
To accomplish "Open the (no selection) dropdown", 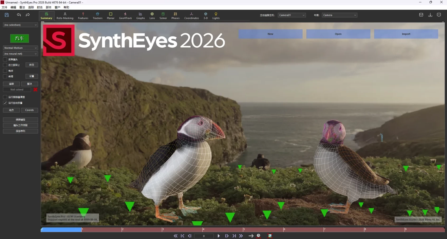I will [20, 25].
